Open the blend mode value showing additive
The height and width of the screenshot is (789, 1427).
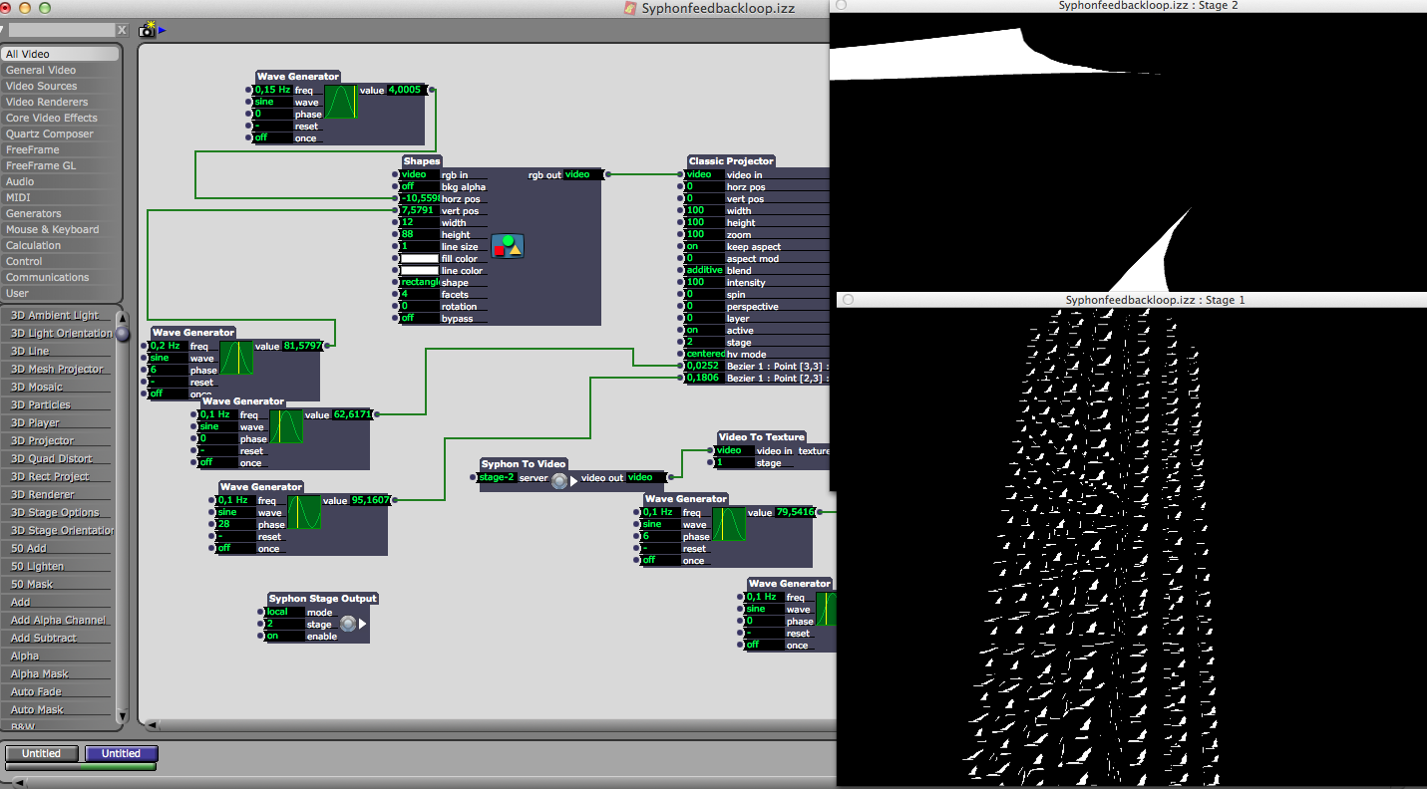pos(704,270)
